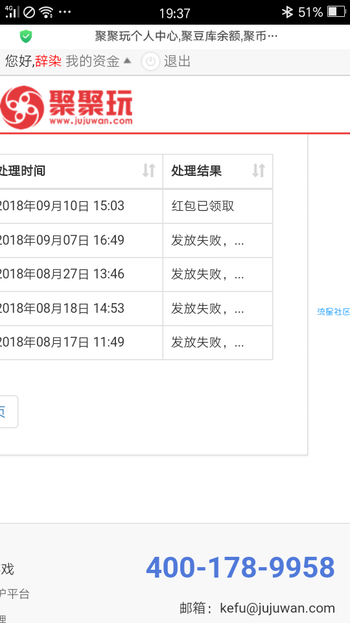Tap the Wi-Fi status icon
The image size is (350, 623).
[x=46, y=12]
